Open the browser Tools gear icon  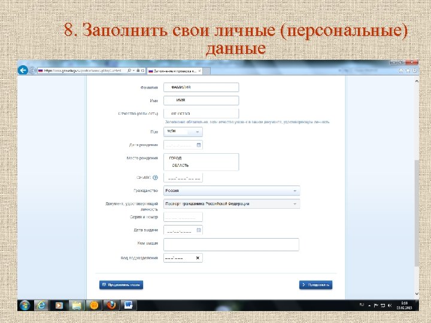[x=414, y=71]
